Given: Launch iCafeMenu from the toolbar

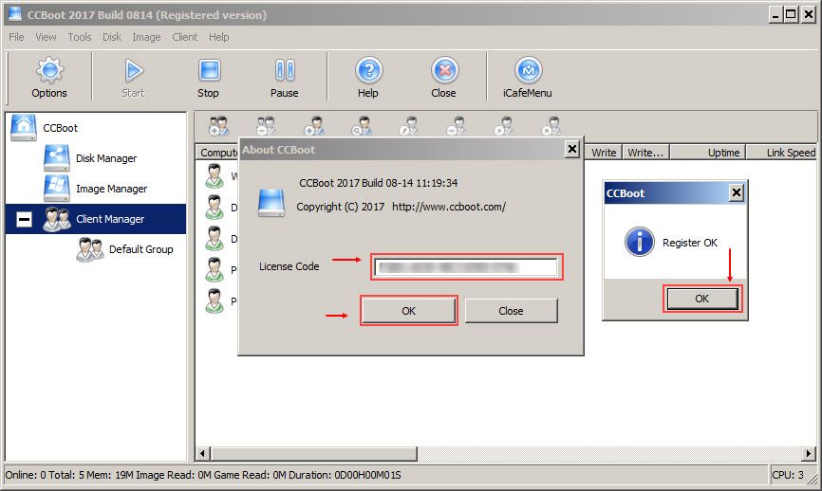Looking at the screenshot, I should (x=528, y=78).
